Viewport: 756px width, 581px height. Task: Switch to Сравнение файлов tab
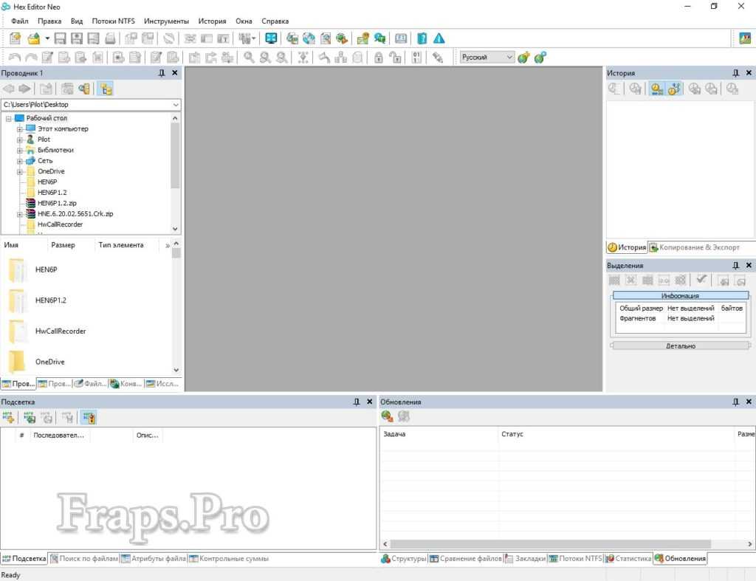point(466,558)
